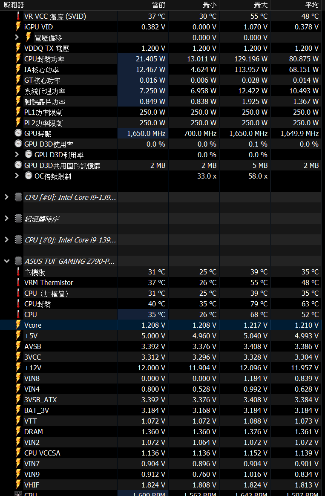Screen dimensions: 325x496
Task: Click the lightning icon next to Vcore
Action: pos(18,325)
